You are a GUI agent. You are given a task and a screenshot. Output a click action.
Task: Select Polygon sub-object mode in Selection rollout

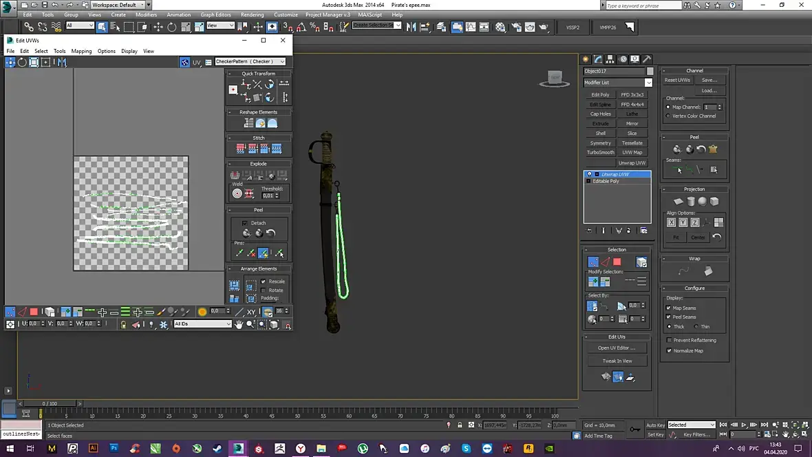[x=617, y=262]
